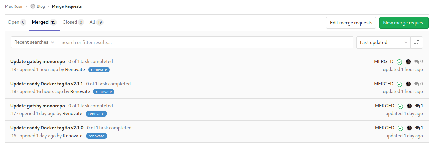This screenshot has height=143, width=432.
Task: Select the All merge requests tab
Action: pos(96,22)
